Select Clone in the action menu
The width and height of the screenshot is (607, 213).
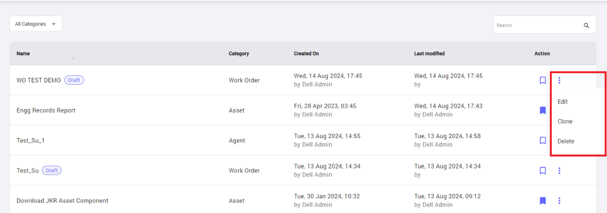coord(565,121)
